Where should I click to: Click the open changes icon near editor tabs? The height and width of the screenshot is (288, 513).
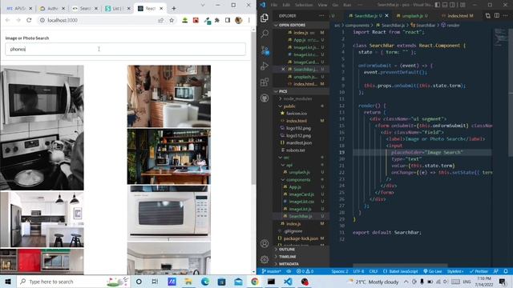[488, 15]
